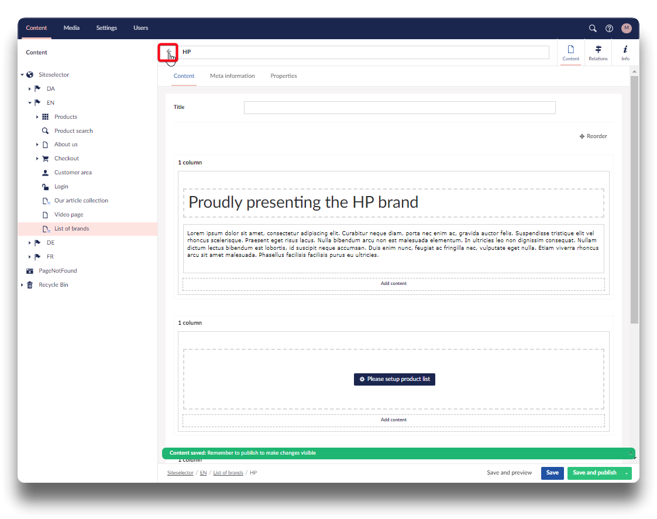Click Reorder blocks icon button

coord(593,136)
